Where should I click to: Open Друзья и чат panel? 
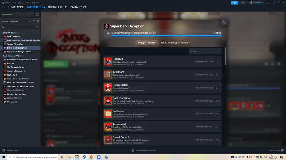[276, 151]
